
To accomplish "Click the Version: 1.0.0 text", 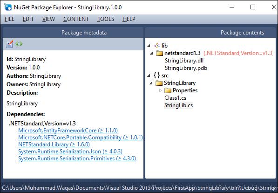I will 23,68.
